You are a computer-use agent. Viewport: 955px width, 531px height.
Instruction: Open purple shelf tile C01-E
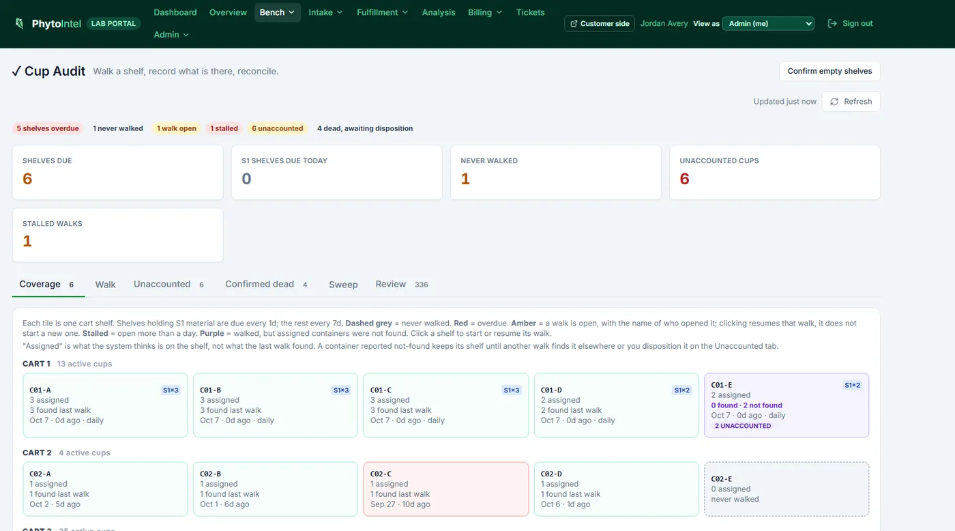(x=787, y=405)
